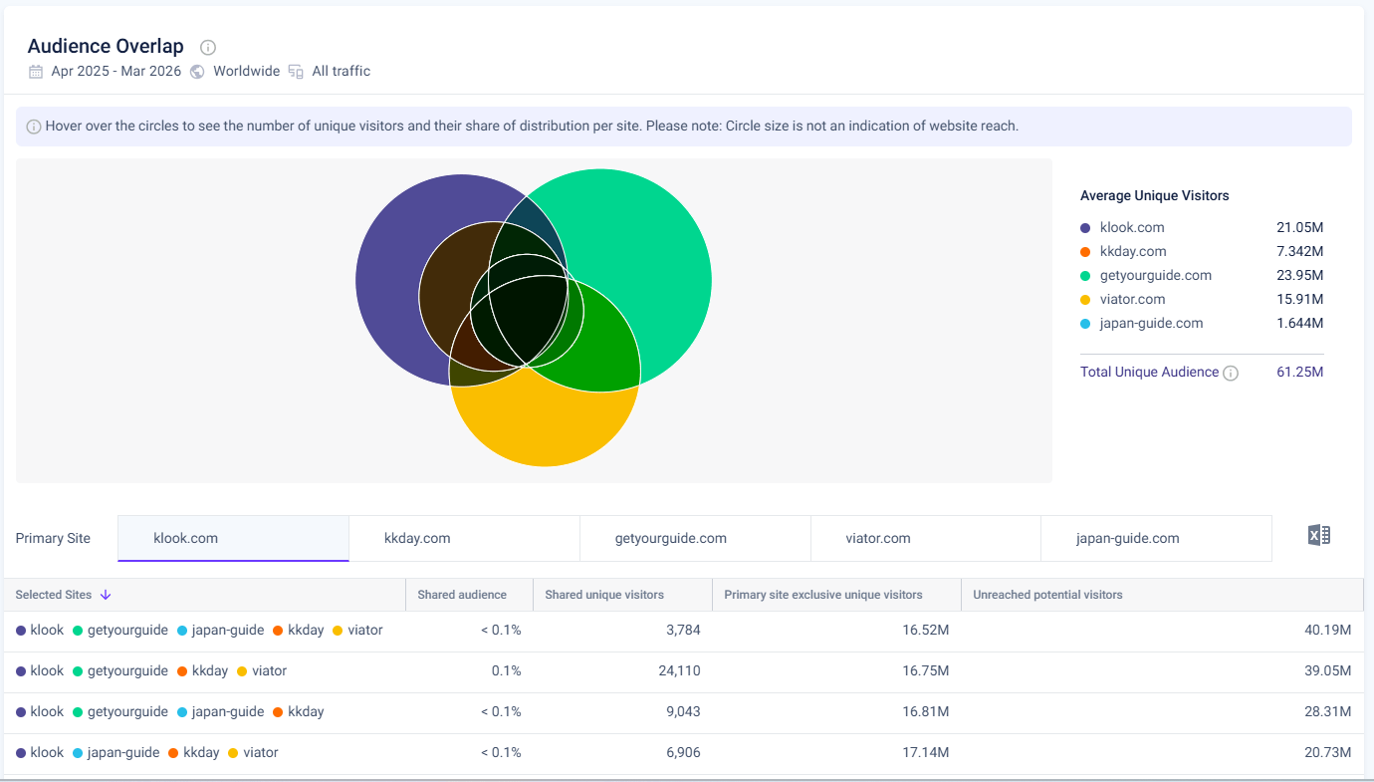Click the green getyourguide.com legend dot
The width and height of the screenshot is (1374, 782).
(x=1085, y=276)
